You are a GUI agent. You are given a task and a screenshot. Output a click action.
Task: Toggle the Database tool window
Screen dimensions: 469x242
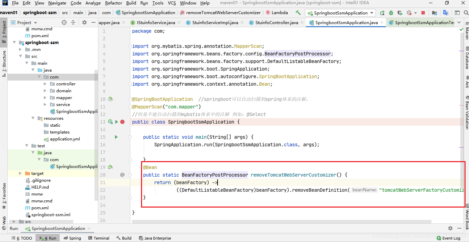tap(467, 58)
